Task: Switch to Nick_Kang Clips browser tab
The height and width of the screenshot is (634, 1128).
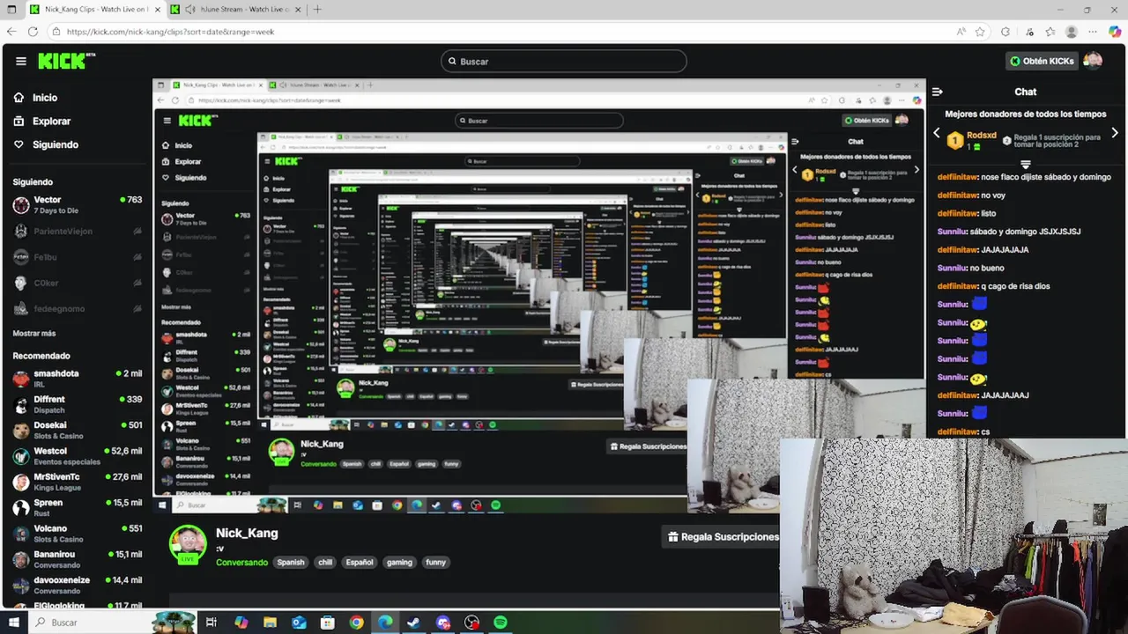Action: click(94, 9)
